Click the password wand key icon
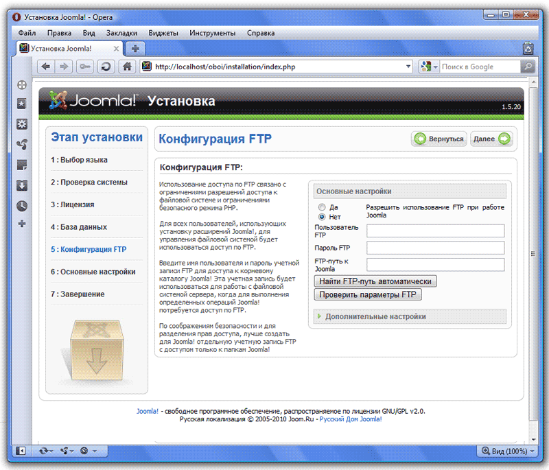 [x=85, y=67]
